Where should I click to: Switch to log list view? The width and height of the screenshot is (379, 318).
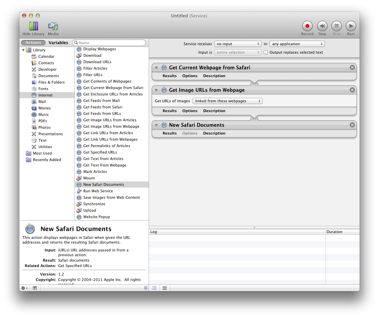click(154, 288)
